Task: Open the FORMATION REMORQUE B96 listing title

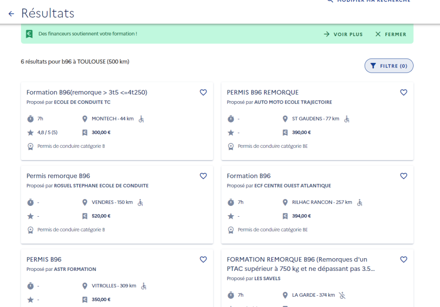Action: (301, 264)
